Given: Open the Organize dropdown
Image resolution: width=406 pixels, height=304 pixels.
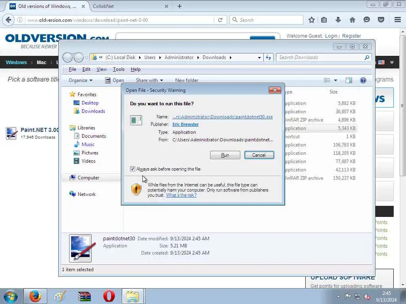Looking at the screenshot, I should [x=80, y=80].
